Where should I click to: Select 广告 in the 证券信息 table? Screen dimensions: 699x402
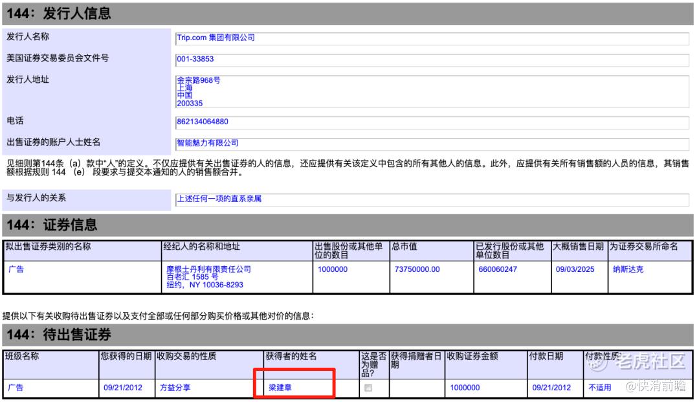[x=16, y=269]
